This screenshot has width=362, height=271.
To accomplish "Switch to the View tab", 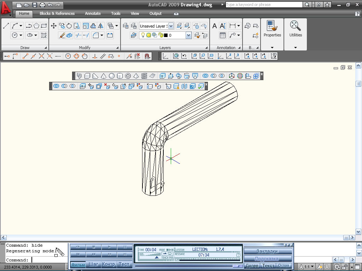I will pos(135,14).
